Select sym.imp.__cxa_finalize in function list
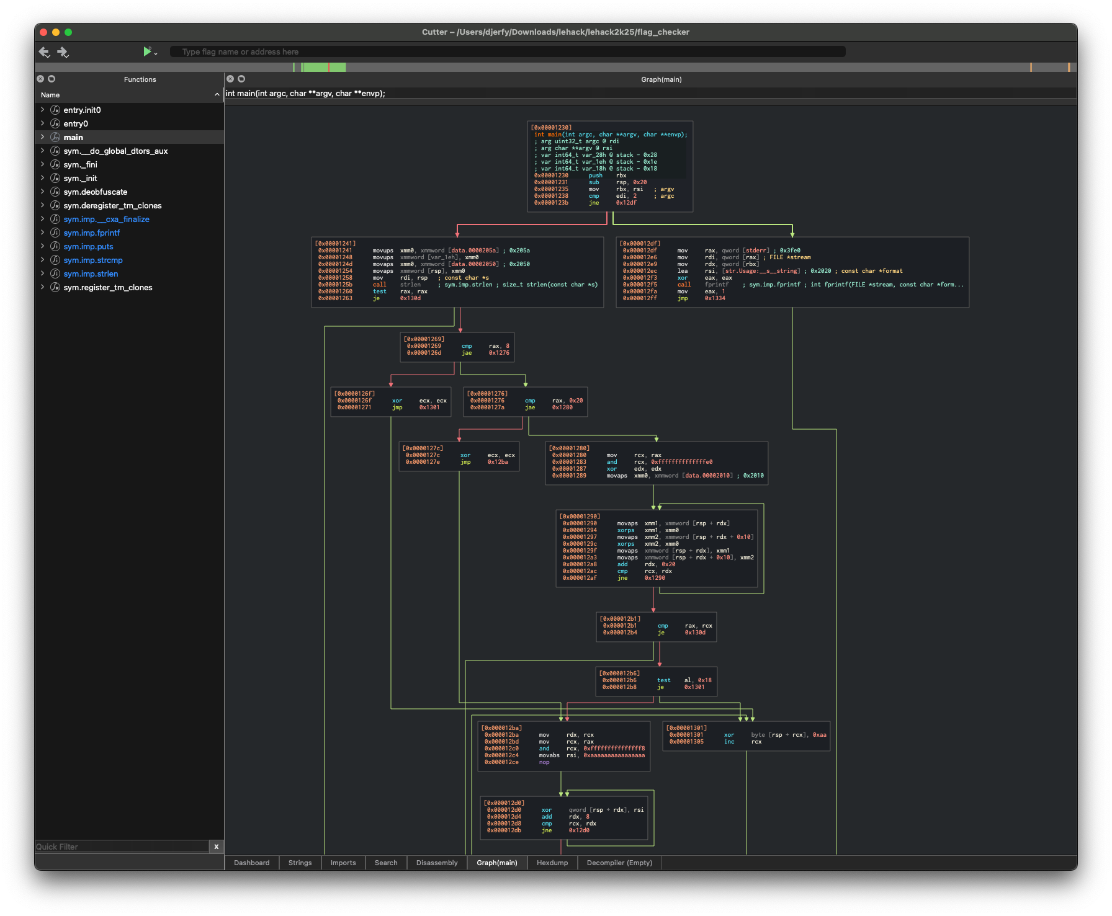 106,219
